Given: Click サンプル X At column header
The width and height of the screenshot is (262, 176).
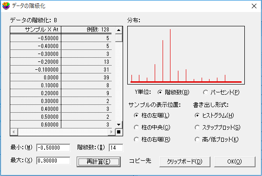Looking at the screenshot, I should (x=36, y=30).
